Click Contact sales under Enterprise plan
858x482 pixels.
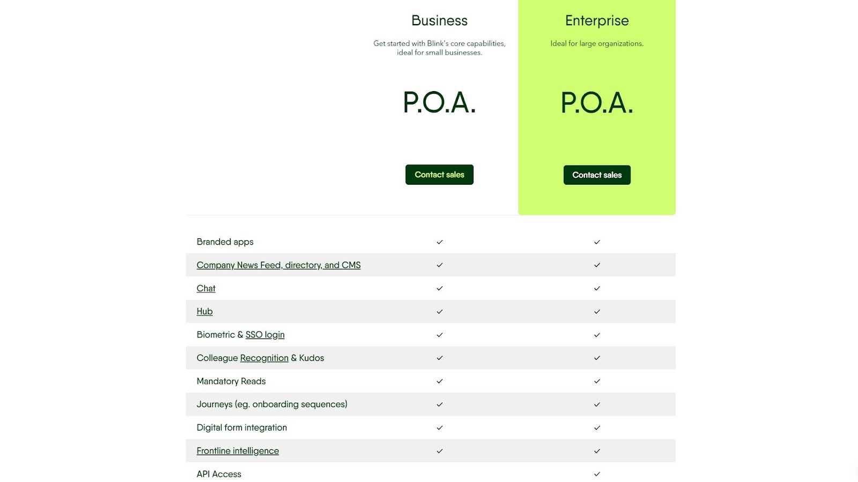597,175
